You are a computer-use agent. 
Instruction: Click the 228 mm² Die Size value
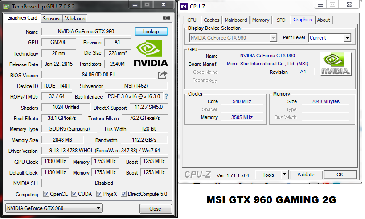(118, 53)
